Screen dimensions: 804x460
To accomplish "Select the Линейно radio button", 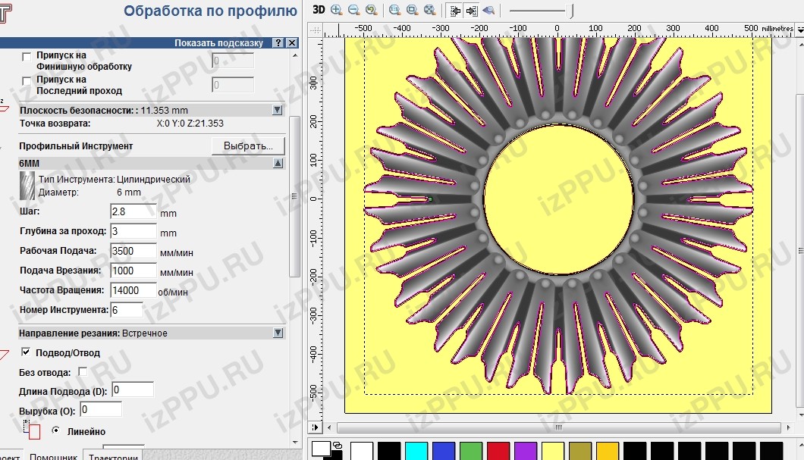I will (56, 430).
